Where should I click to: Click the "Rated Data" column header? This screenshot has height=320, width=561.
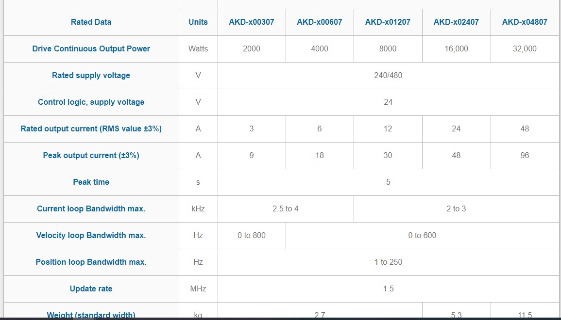click(x=91, y=22)
